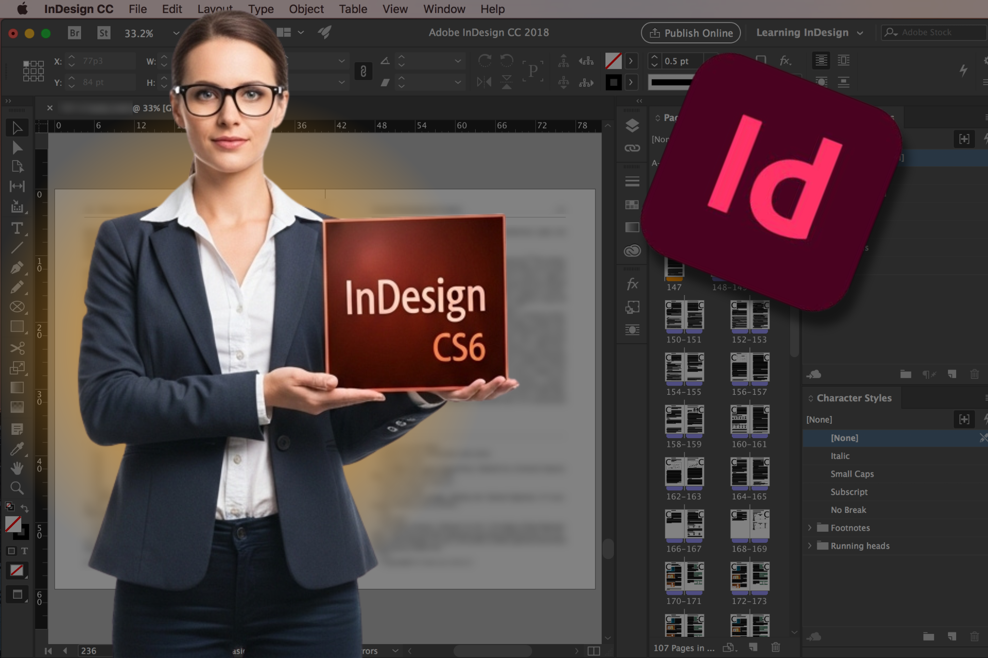Screen dimensions: 988x658
Task: Select the Free Transform tool
Action: [x=17, y=368]
